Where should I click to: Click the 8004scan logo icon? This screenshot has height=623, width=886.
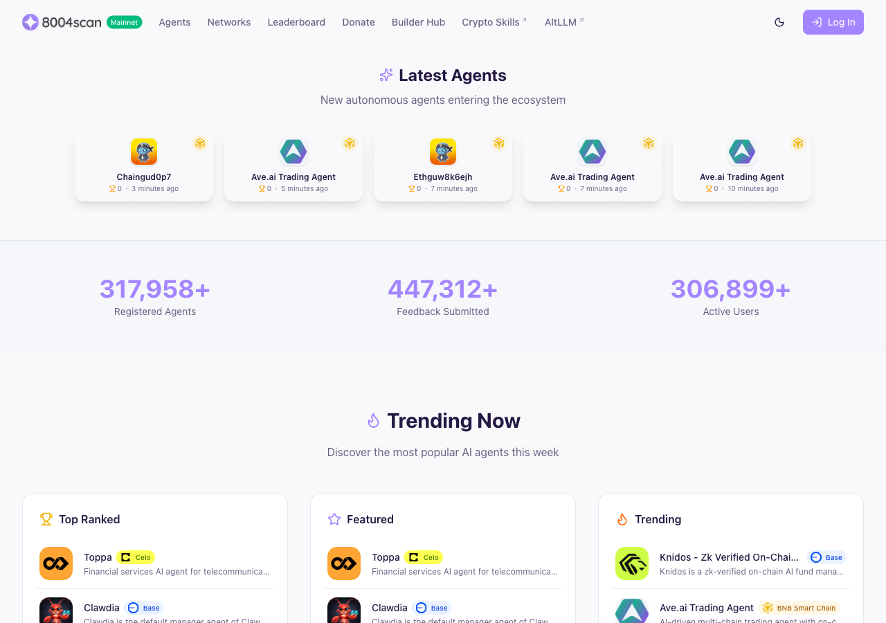click(x=30, y=22)
